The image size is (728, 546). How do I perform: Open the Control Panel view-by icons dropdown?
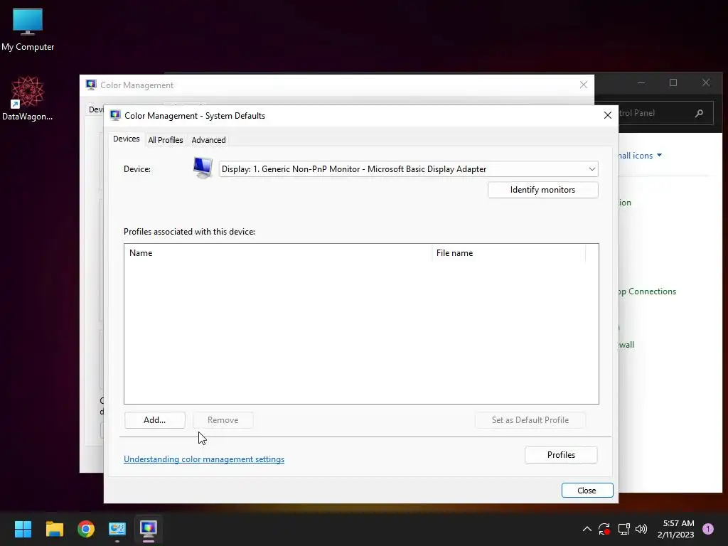click(639, 156)
